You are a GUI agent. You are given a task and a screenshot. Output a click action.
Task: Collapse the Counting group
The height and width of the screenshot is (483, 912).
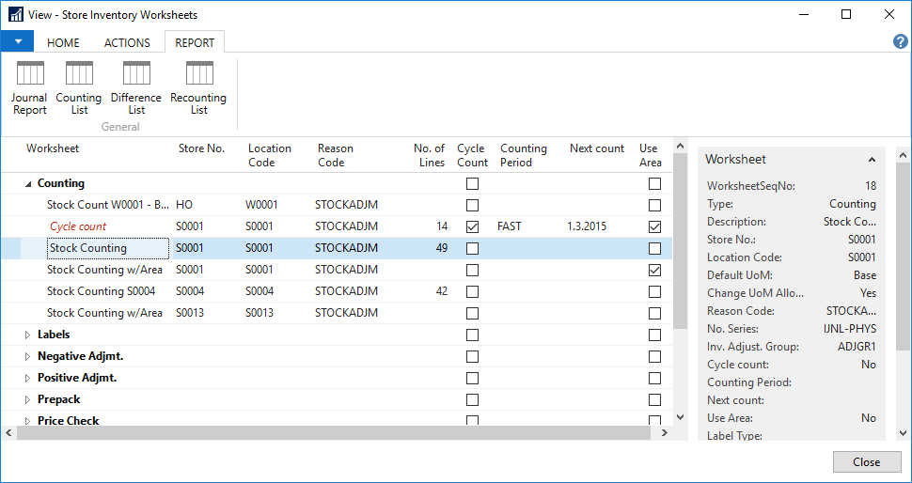click(27, 184)
